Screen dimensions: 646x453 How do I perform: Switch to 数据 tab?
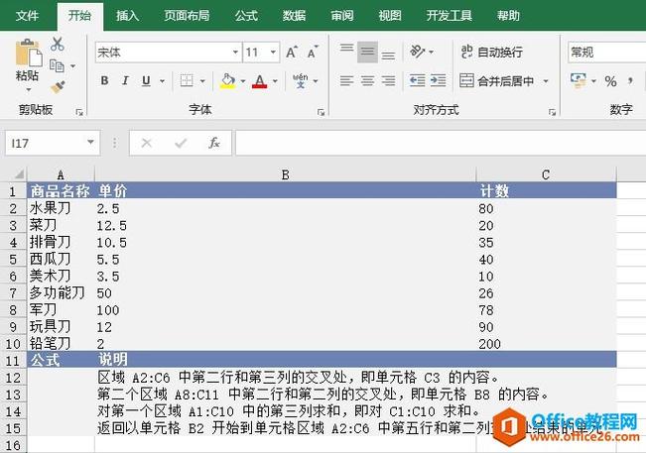pyautogui.click(x=294, y=16)
